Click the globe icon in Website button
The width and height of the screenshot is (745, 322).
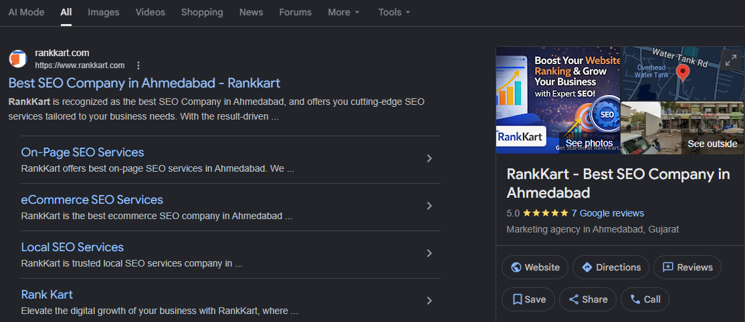516,267
